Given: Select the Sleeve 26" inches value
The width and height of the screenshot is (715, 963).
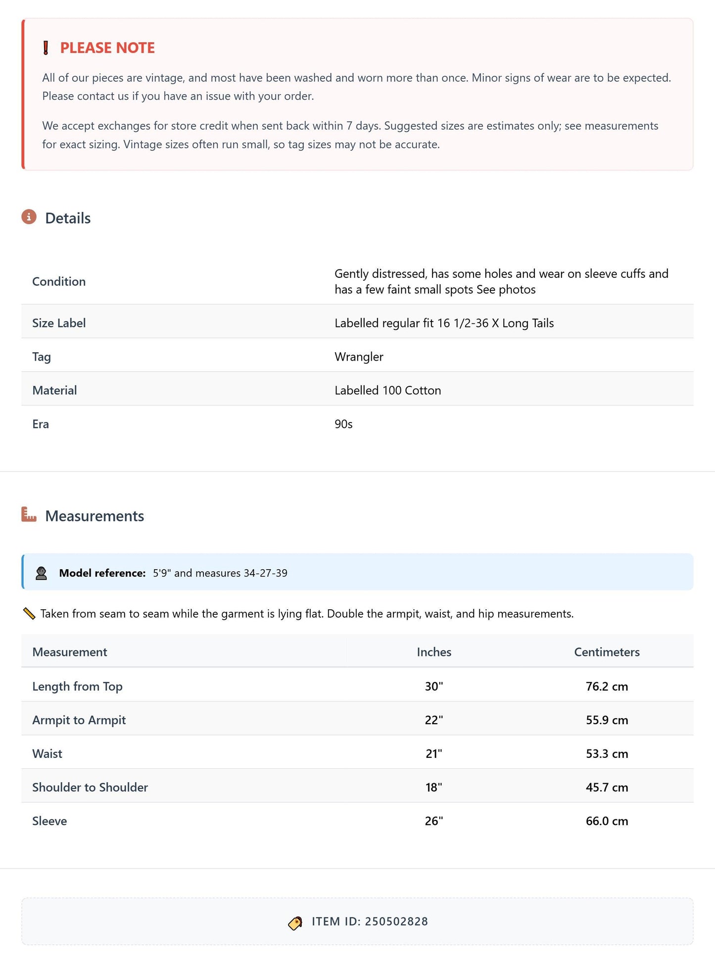Looking at the screenshot, I should pyautogui.click(x=434, y=821).
